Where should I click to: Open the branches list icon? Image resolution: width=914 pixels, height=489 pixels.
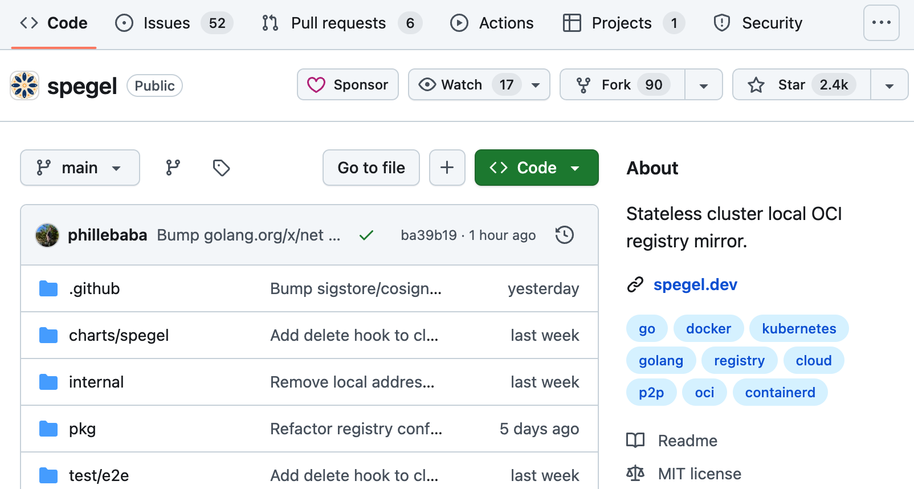pos(173,168)
